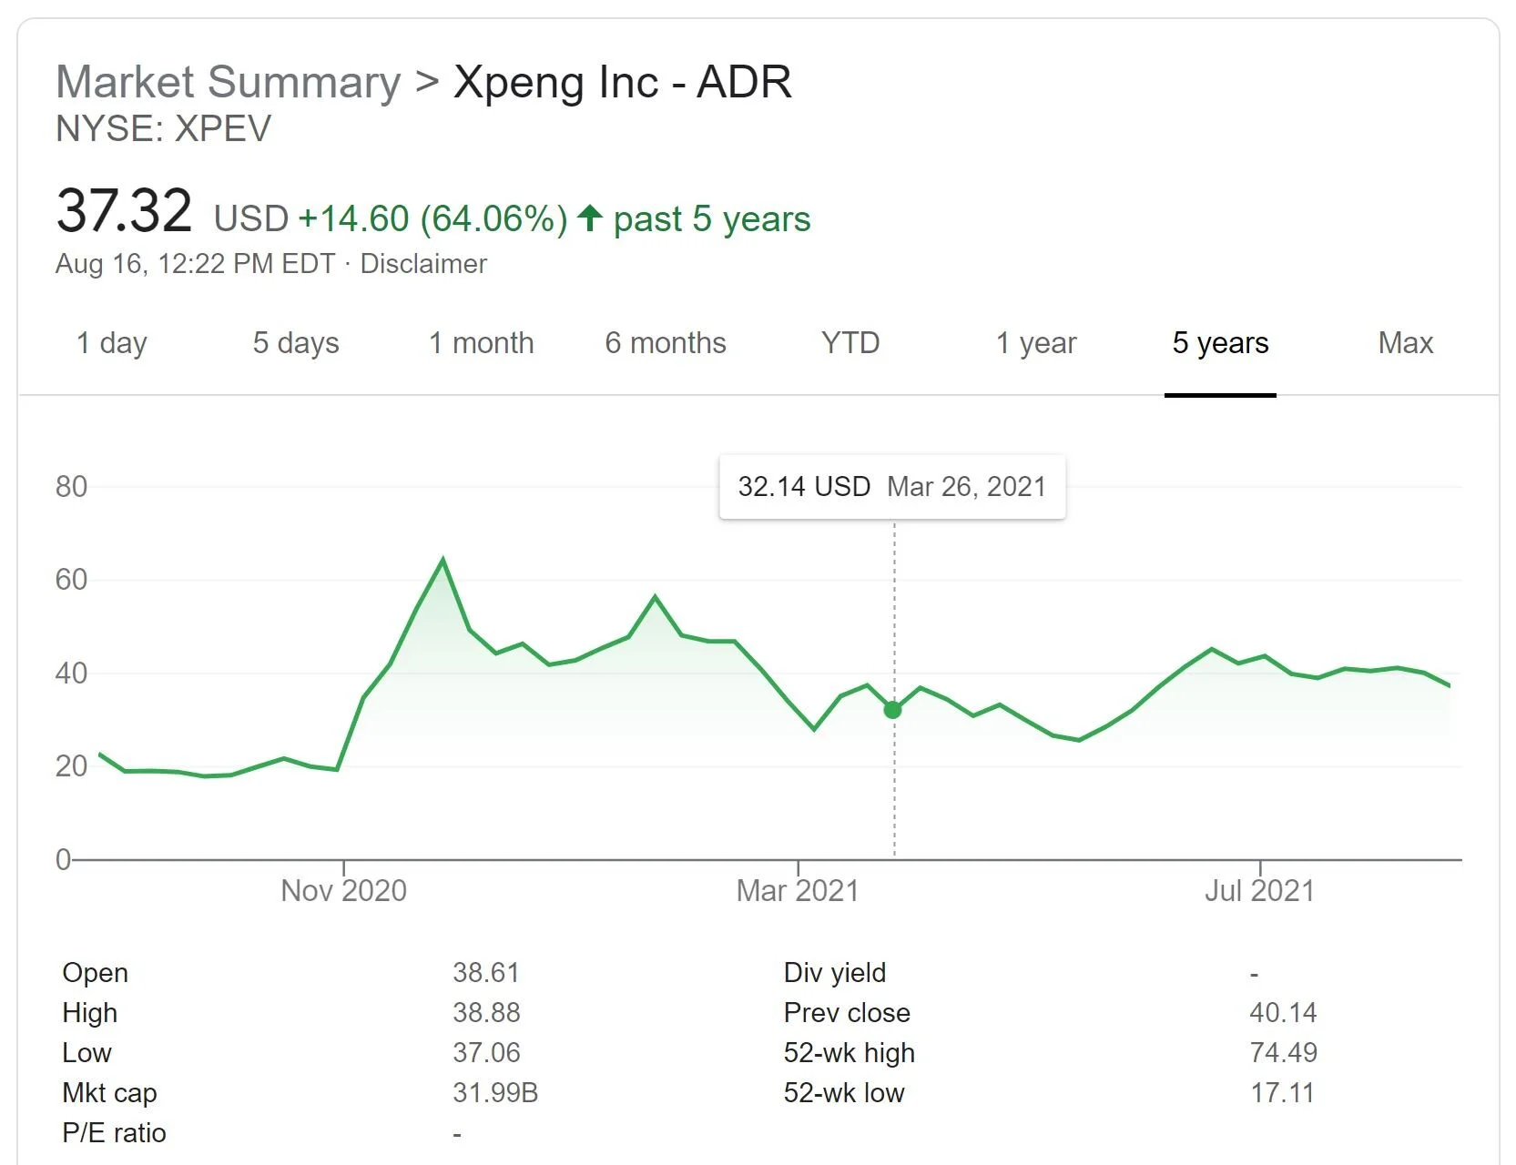
Task: Select the 1 day tab
Action: point(111,343)
